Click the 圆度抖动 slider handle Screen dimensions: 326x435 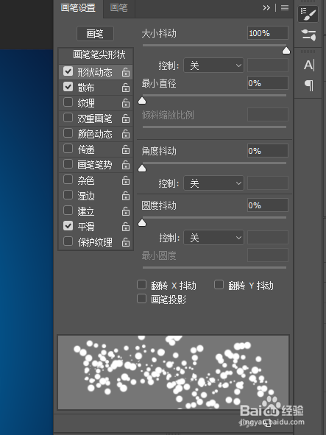point(142,222)
